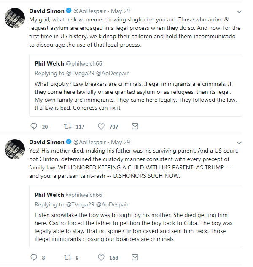
Task: Retweet the tweet with 9 retweets
Action: 67,257
